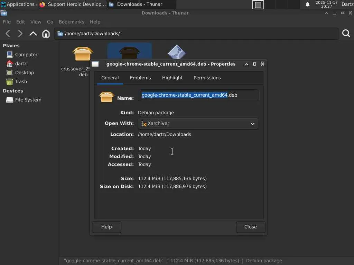This screenshot has height=265, width=354.
Task: Open File System under Devices
Action: pos(24,100)
